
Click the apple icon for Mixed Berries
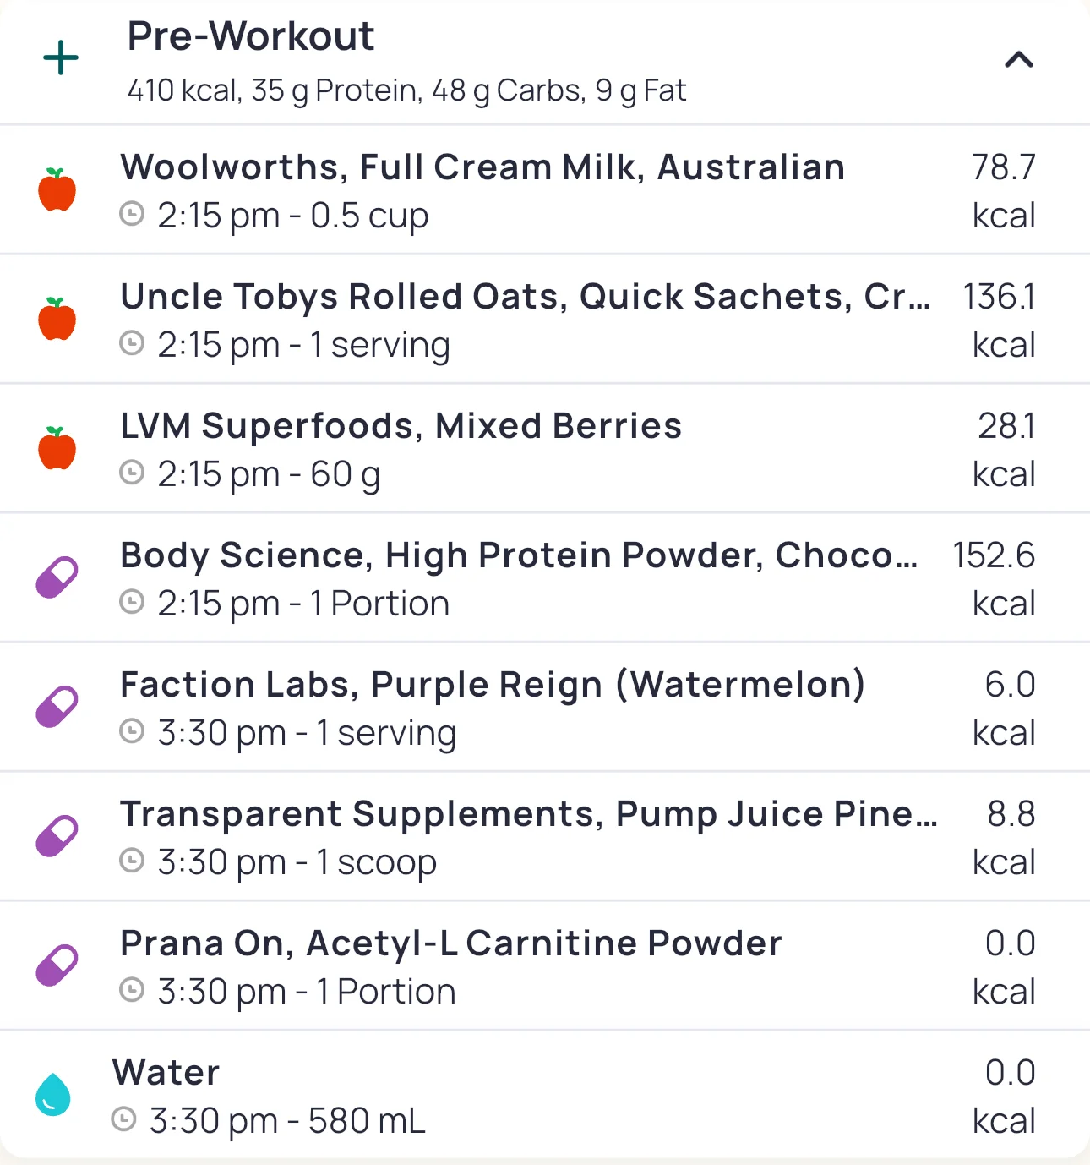[x=57, y=448]
